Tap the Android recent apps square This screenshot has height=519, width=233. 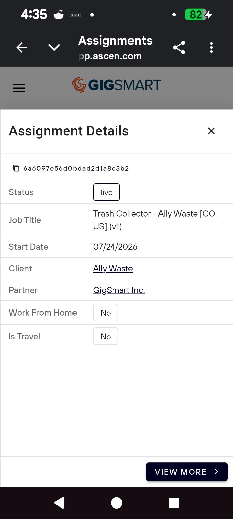click(174, 503)
